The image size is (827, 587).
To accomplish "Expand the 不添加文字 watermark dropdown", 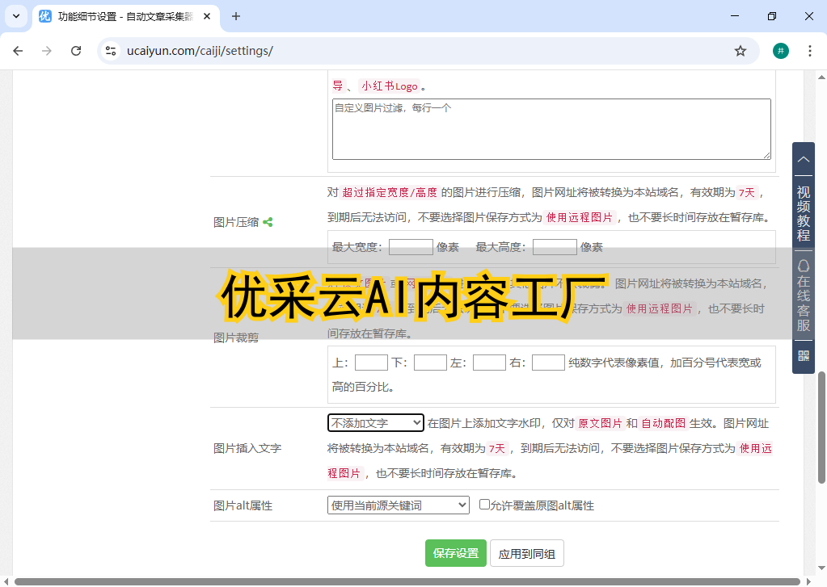I will (x=375, y=422).
